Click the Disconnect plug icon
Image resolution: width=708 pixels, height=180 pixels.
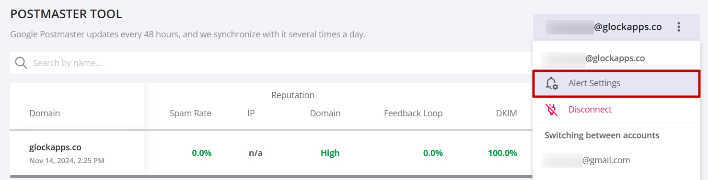(552, 110)
